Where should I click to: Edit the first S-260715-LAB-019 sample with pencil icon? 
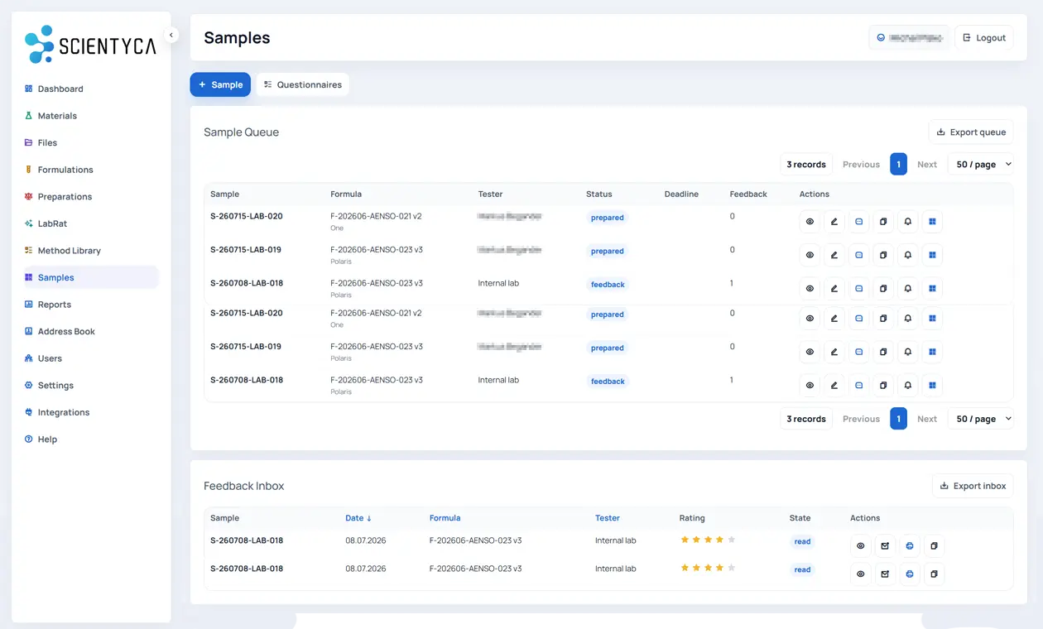coord(834,255)
